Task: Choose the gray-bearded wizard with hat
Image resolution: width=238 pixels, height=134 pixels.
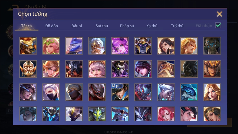Action: click(166, 69)
